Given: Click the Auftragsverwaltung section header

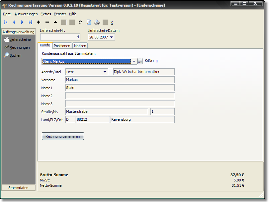Looking at the screenshot, I should pos(19,32).
